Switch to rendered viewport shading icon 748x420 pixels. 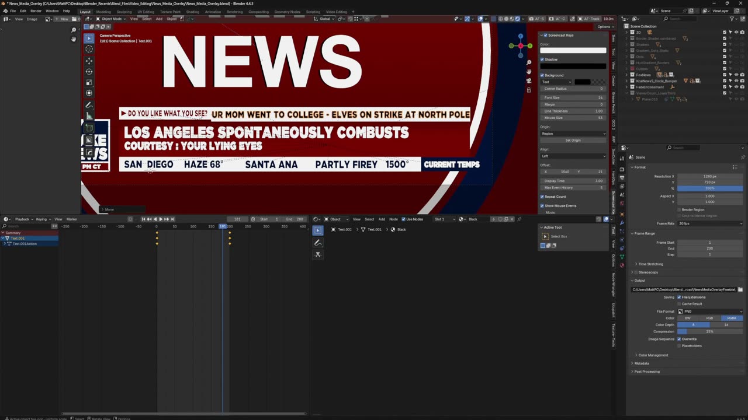(517, 19)
